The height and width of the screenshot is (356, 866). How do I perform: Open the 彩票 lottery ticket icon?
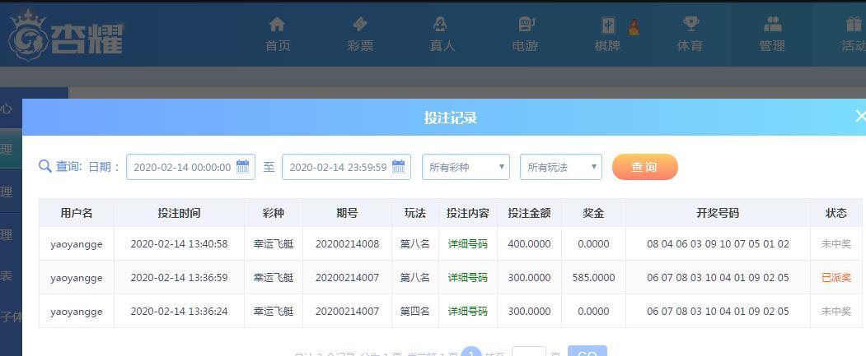[360, 25]
